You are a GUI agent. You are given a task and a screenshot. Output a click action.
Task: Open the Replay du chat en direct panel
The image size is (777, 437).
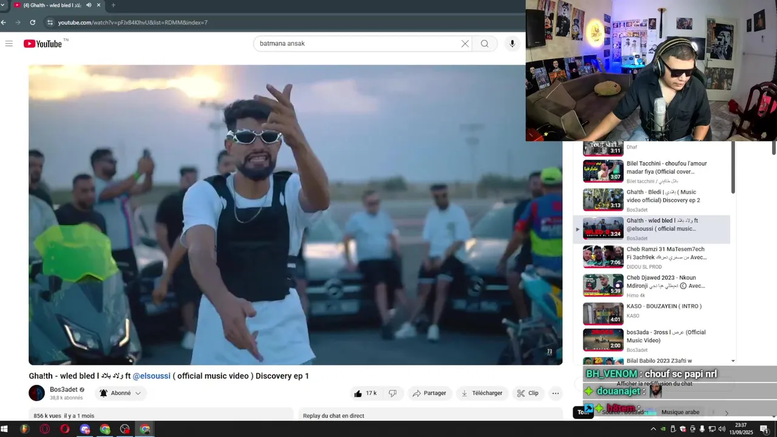tap(334, 416)
